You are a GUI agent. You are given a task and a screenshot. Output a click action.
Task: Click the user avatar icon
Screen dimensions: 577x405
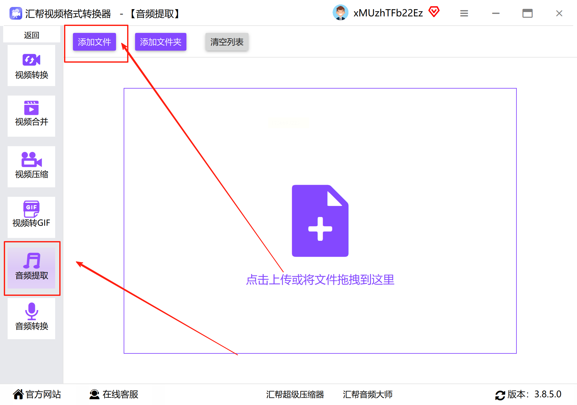pyautogui.click(x=340, y=13)
